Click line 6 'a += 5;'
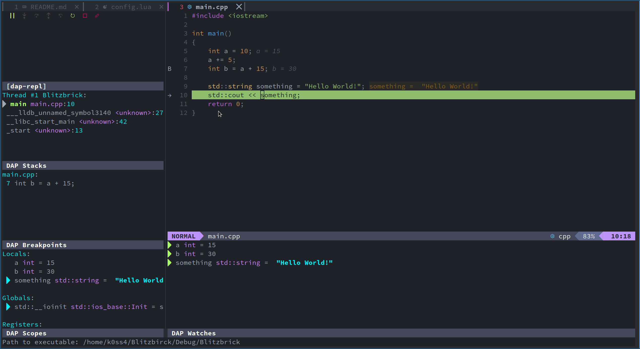The image size is (640, 349). click(222, 60)
